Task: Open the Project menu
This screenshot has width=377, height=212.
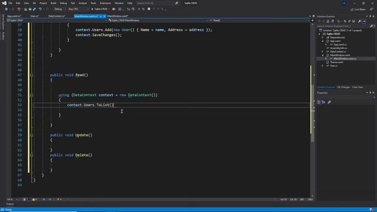Action: click(43, 3)
